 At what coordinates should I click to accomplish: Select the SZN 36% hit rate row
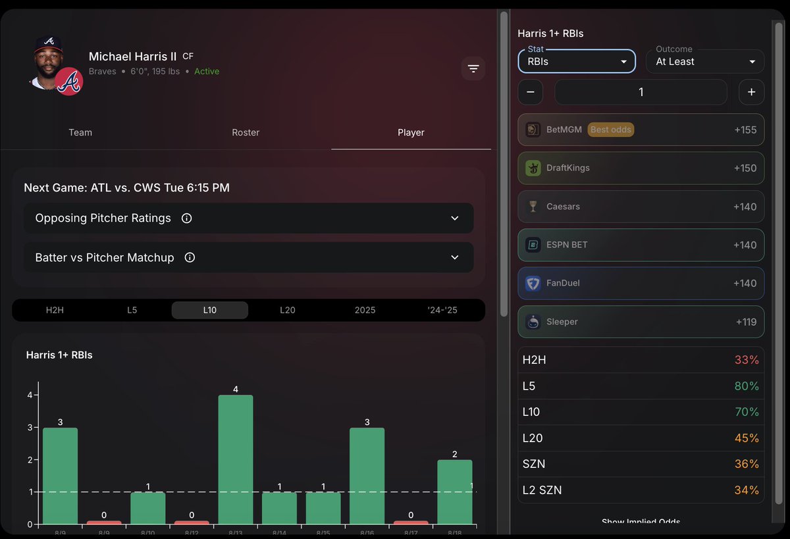(x=641, y=464)
